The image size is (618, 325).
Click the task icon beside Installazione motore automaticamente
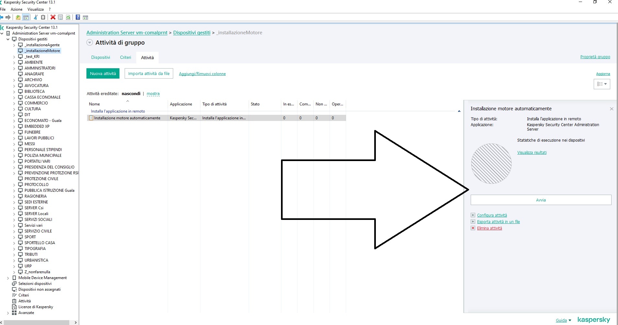click(91, 118)
